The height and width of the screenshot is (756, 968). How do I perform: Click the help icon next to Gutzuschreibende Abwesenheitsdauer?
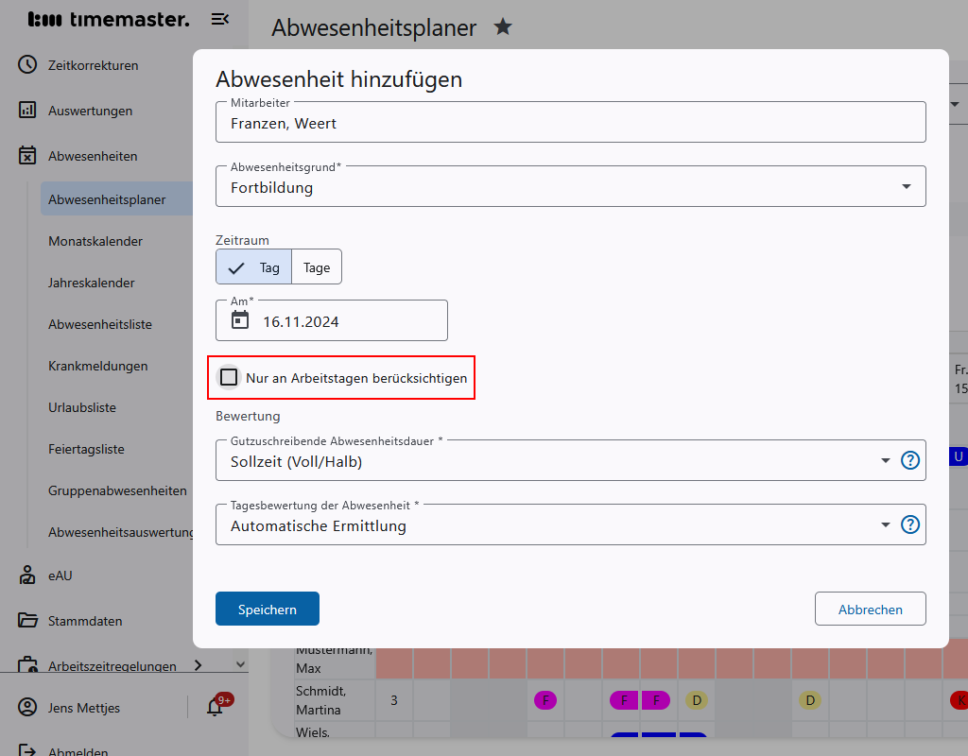909,461
